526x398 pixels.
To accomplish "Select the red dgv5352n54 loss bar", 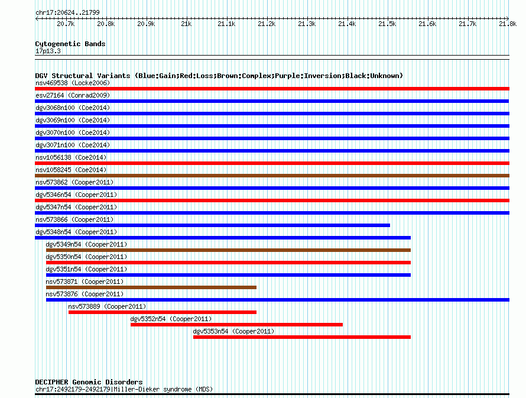I will (236, 325).
